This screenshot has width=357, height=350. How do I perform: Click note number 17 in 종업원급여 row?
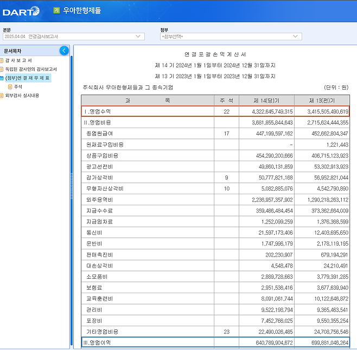coord(227,134)
